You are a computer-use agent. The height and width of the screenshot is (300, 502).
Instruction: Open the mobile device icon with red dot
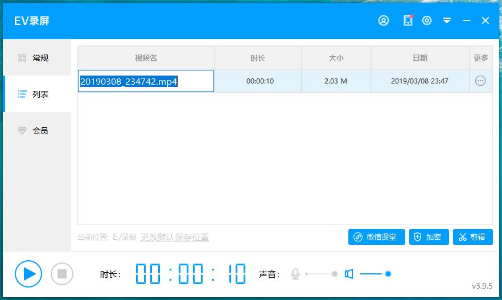click(408, 20)
